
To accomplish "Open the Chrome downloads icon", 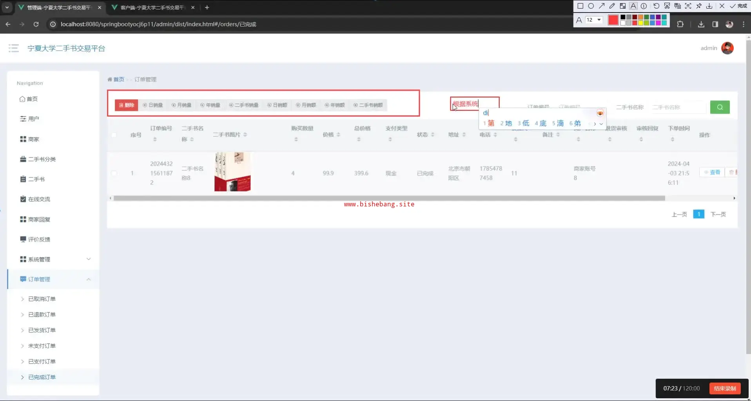I will (701, 24).
